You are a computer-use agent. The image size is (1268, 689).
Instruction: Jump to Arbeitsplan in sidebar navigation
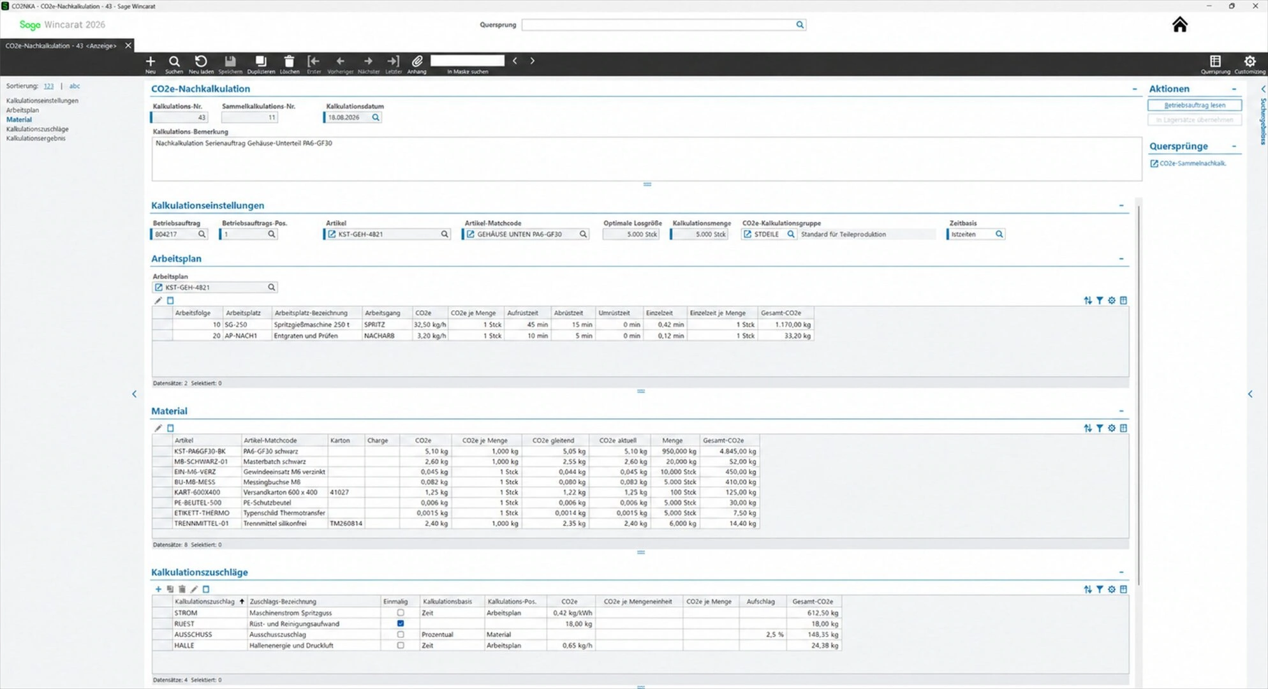pos(22,110)
